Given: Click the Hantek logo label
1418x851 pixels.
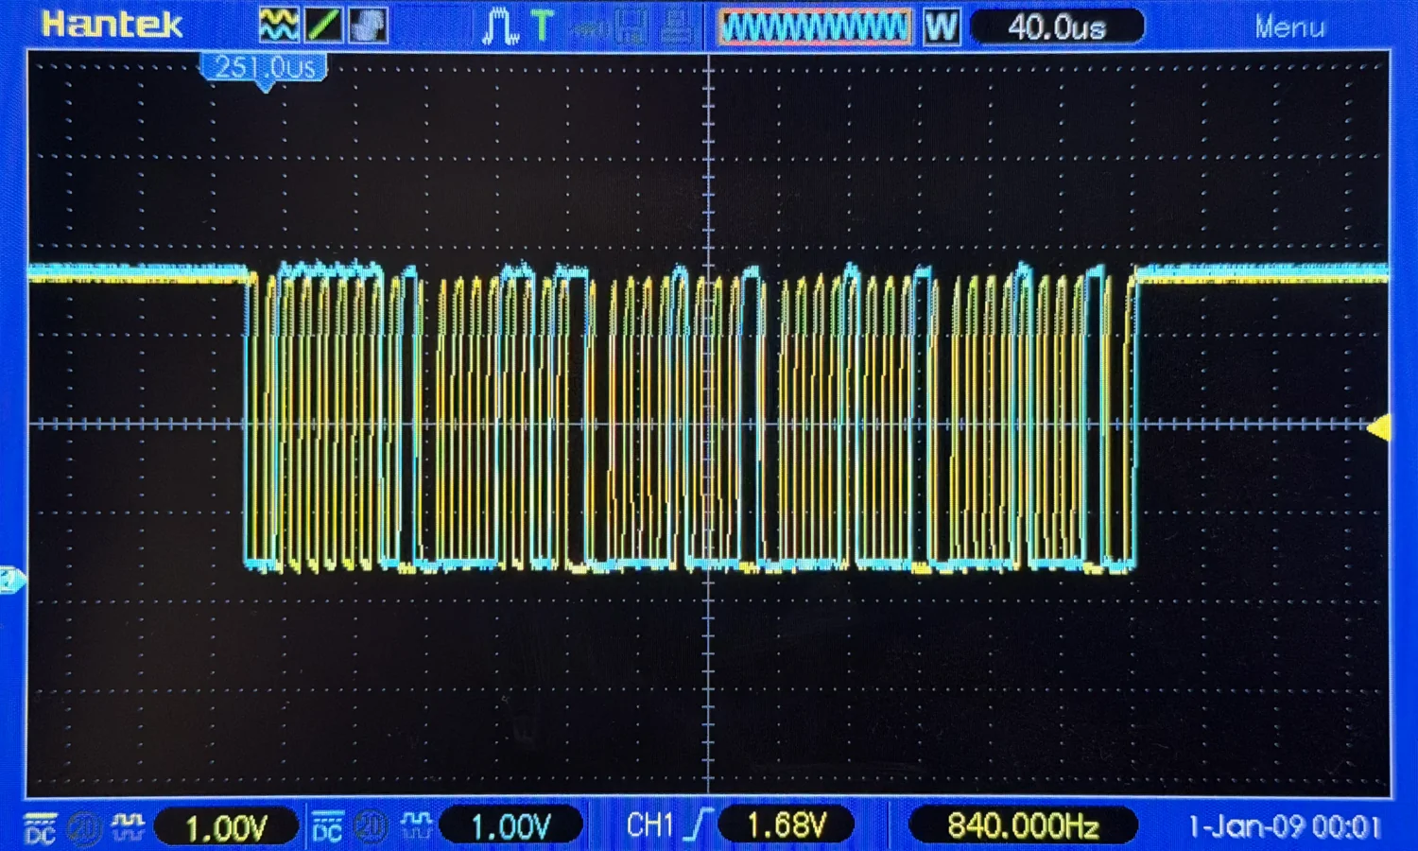Looking at the screenshot, I should (x=111, y=25).
